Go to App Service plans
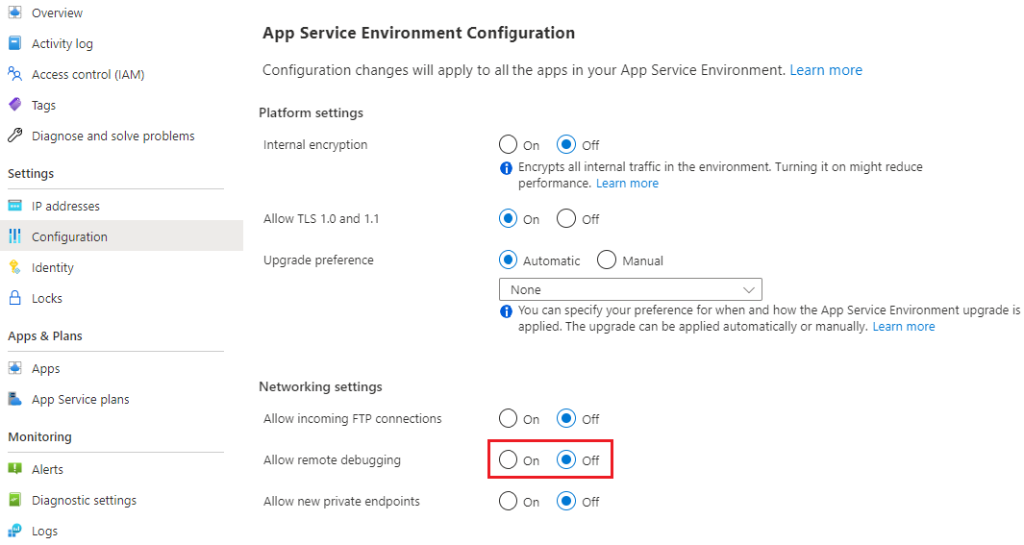Viewport: 1024px width, 545px height. (80, 399)
